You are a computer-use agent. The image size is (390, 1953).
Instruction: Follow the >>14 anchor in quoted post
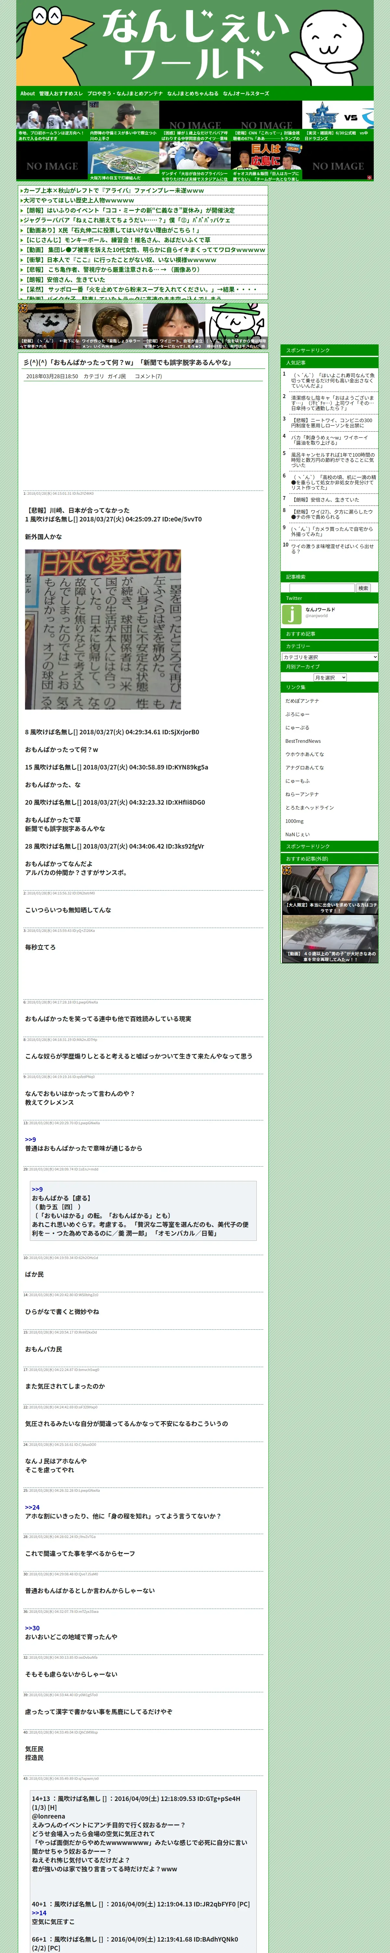39,1913
